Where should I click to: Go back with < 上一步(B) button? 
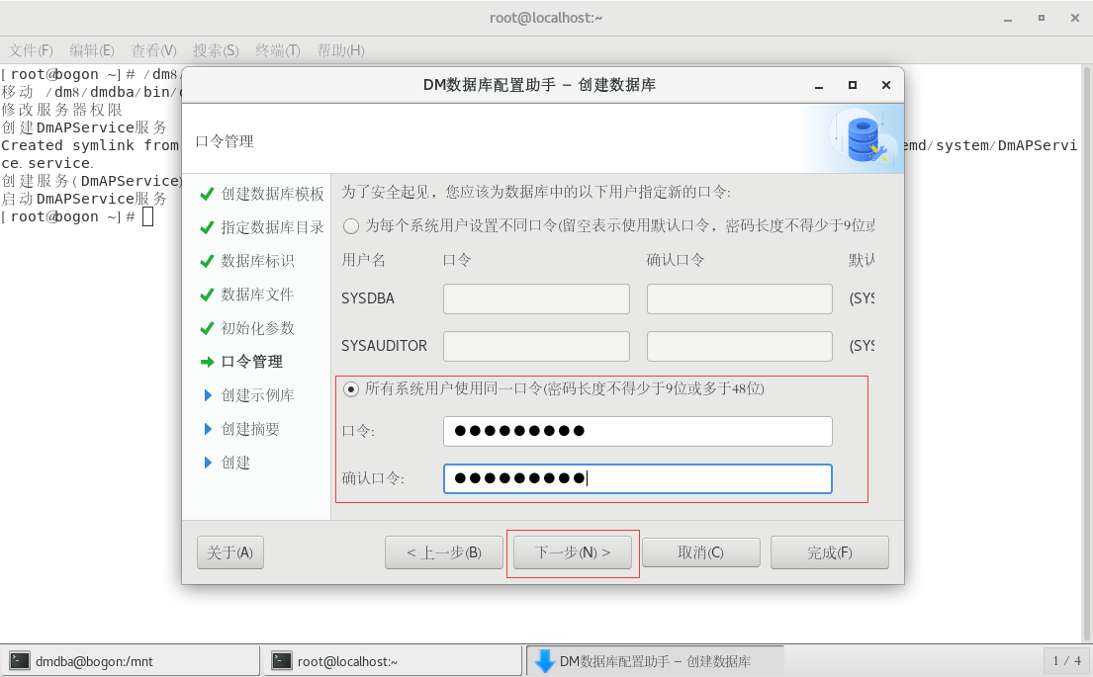click(444, 552)
